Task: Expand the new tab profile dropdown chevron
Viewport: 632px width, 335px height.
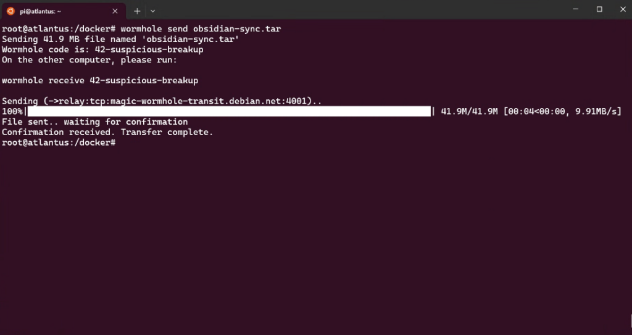Action: 153,11
